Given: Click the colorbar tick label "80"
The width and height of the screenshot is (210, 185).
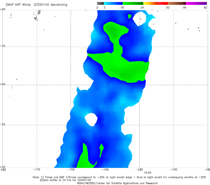Looking at the screenshot, I should pyautogui.click(x=205, y=7).
